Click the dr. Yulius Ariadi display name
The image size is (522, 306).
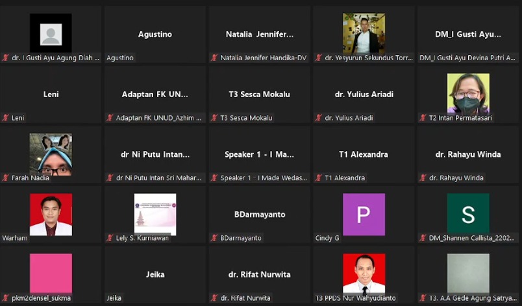pyautogui.click(x=364, y=95)
